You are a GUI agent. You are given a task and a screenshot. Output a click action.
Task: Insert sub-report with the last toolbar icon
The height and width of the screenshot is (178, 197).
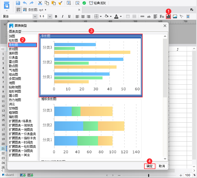[188, 16]
